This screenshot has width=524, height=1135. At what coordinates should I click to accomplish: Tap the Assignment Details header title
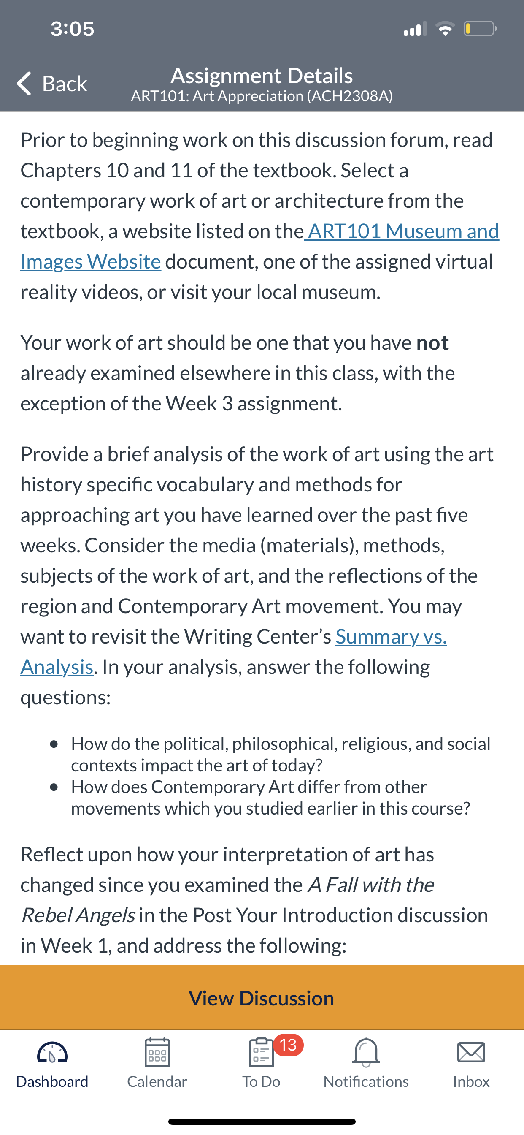(x=262, y=75)
